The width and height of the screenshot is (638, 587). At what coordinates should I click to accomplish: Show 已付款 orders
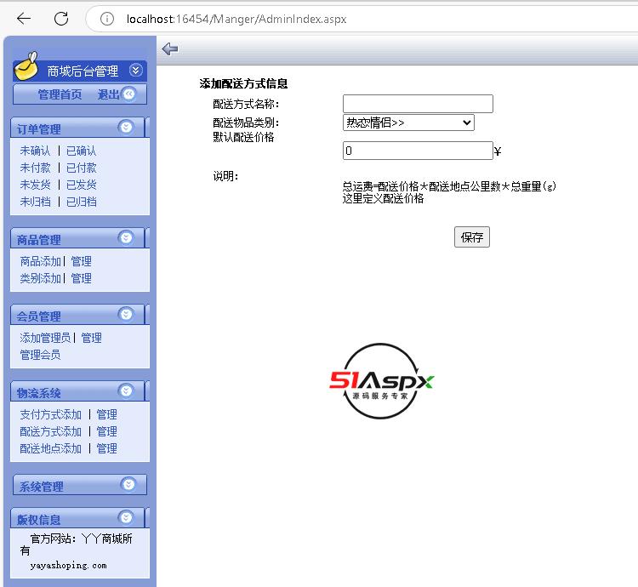[x=82, y=168]
